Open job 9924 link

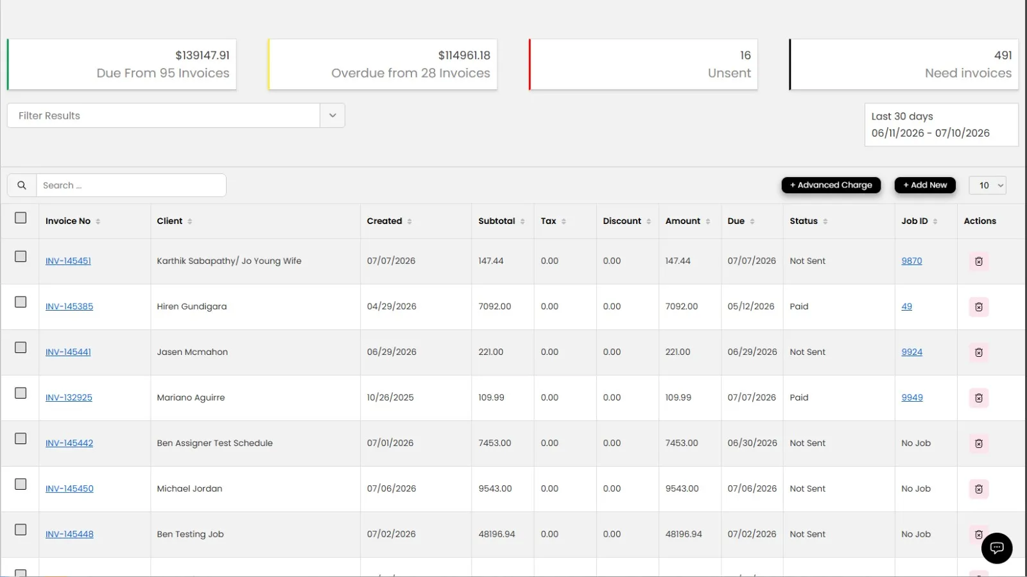tap(911, 352)
